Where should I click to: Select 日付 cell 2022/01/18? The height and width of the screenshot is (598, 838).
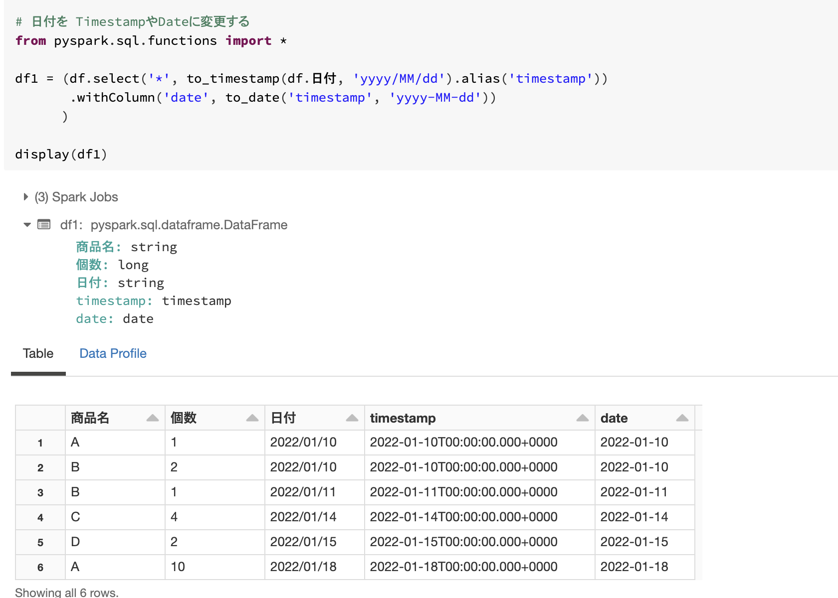coord(315,567)
